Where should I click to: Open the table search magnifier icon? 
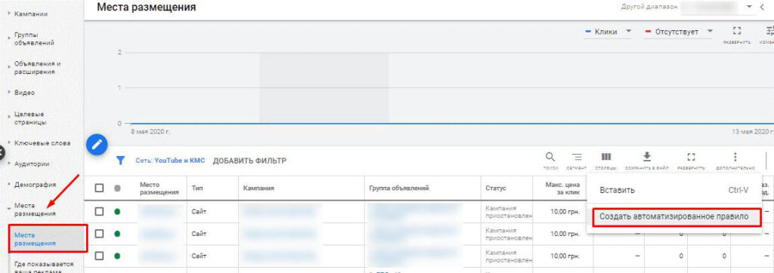(x=550, y=157)
